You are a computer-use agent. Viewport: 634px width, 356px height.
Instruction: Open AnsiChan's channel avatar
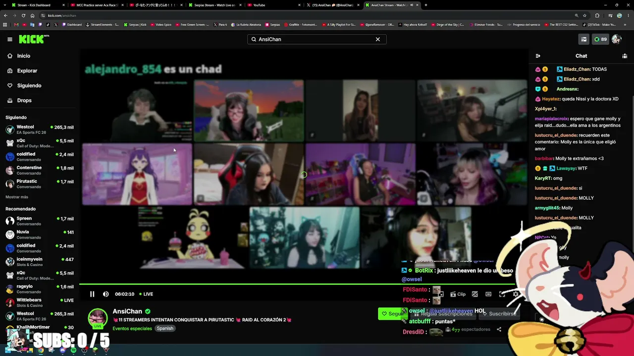(x=98, y=319)
